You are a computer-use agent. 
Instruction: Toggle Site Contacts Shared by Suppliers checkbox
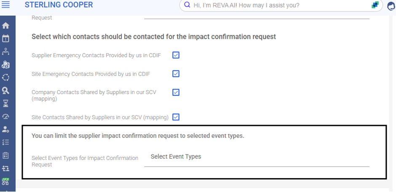(x=176, y=117)
